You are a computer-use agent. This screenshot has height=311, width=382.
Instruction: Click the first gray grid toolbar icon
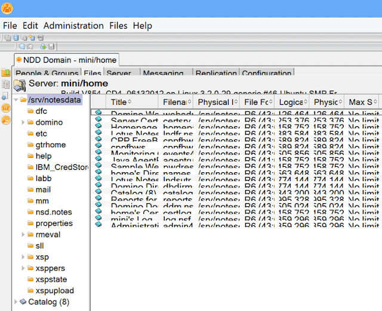pyautogui.click(x=8, y=38)
